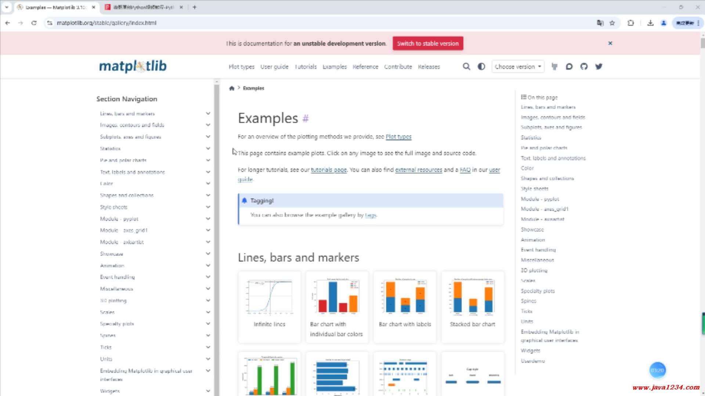
Task: Dismiss the unstable version banner
Action: coord(610,43)
